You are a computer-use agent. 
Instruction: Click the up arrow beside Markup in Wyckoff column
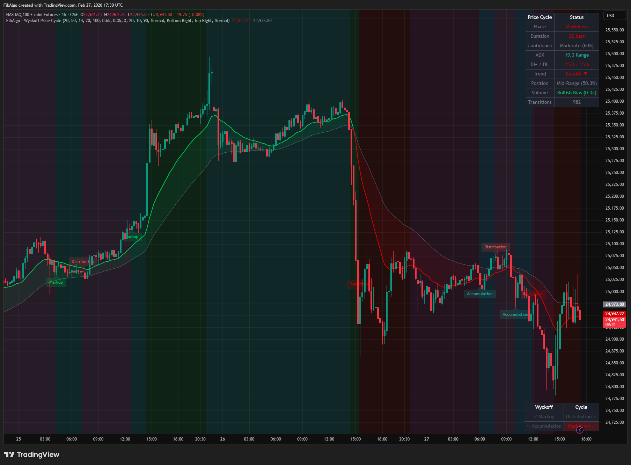click(536, 416)
